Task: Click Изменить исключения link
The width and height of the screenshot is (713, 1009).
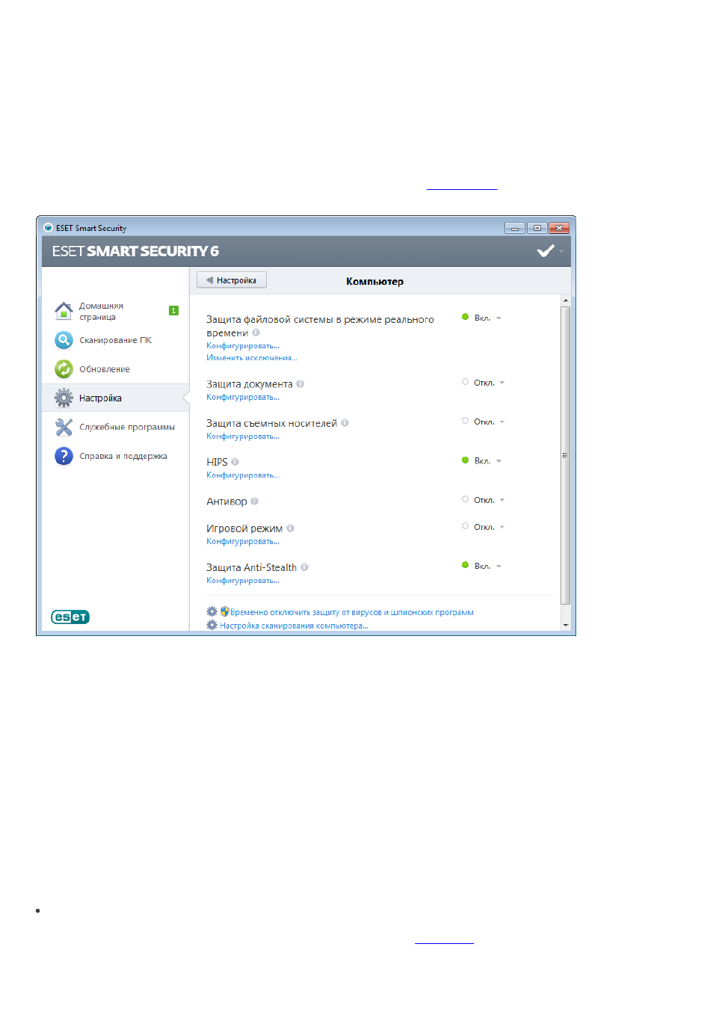Action: (x=252, y=358)
